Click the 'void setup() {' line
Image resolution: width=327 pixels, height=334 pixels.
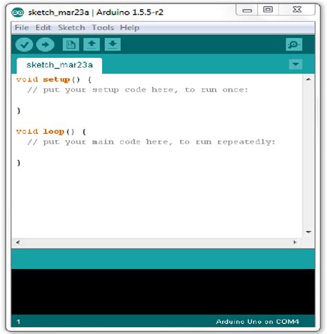[x=54, y=79]
